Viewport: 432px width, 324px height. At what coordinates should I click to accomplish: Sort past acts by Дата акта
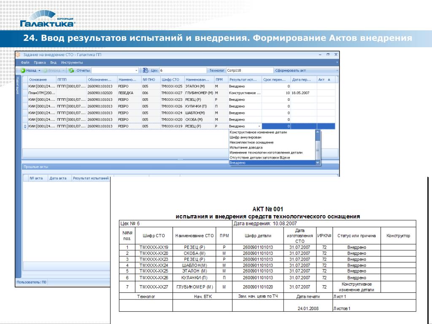(59, 178)
